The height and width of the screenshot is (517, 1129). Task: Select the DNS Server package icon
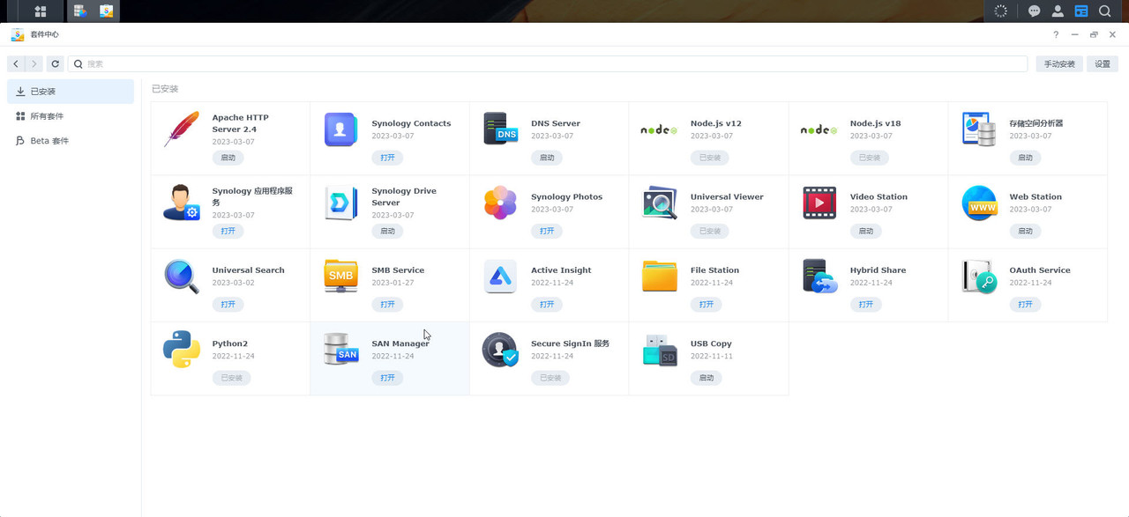(x=501, y=129)
